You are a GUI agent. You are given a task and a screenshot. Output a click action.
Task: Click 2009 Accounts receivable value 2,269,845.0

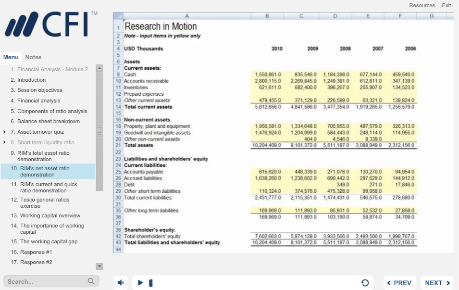coord(303,81)
